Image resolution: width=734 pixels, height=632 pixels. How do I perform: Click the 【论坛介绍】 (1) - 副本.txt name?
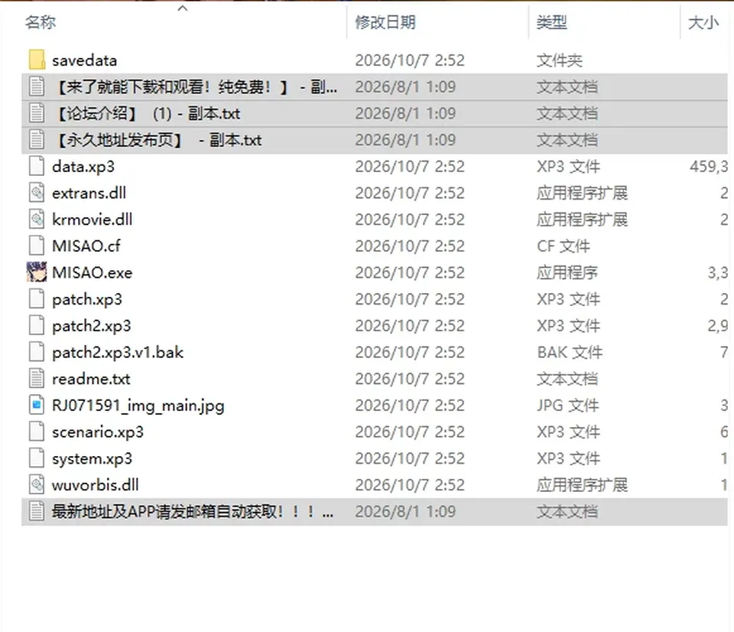146,114
